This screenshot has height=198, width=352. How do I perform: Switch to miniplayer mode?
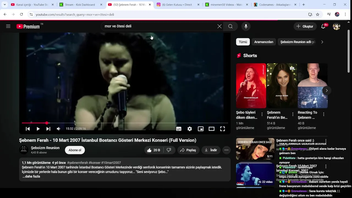(201, 129)
